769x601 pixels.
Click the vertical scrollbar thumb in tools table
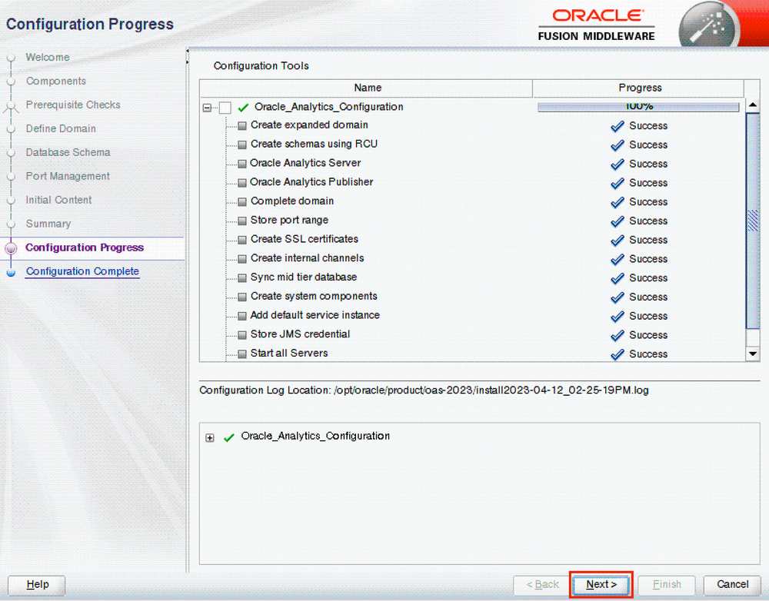(x=752, y=221)
